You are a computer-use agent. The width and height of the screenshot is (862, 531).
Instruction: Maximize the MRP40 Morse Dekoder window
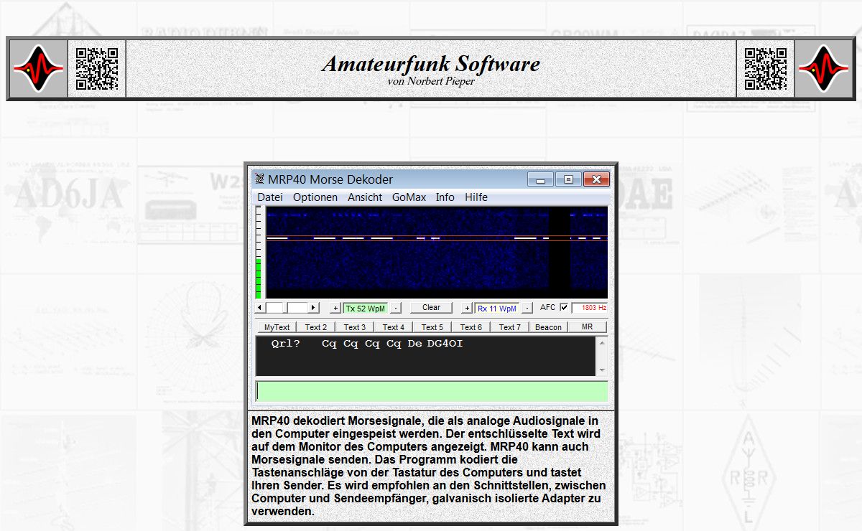[568, 179]
